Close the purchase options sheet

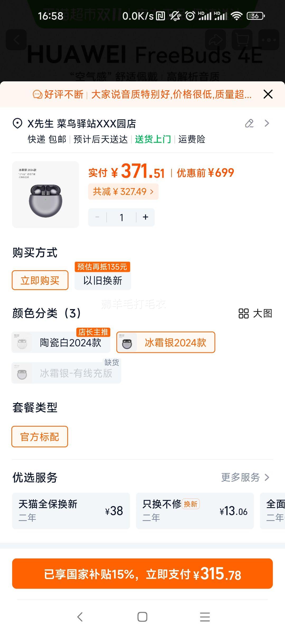[268, 94]
